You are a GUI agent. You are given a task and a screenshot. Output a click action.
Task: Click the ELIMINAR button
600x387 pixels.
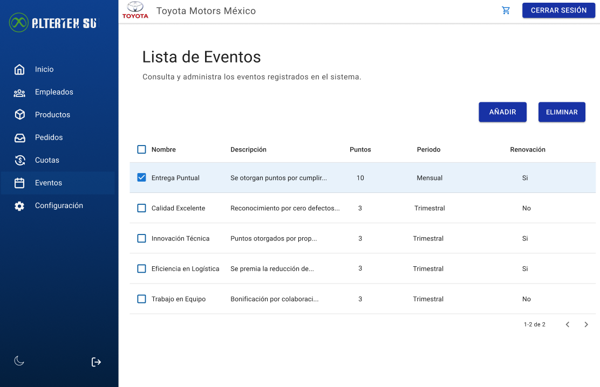pyautogui.click(x=562, y=112)
